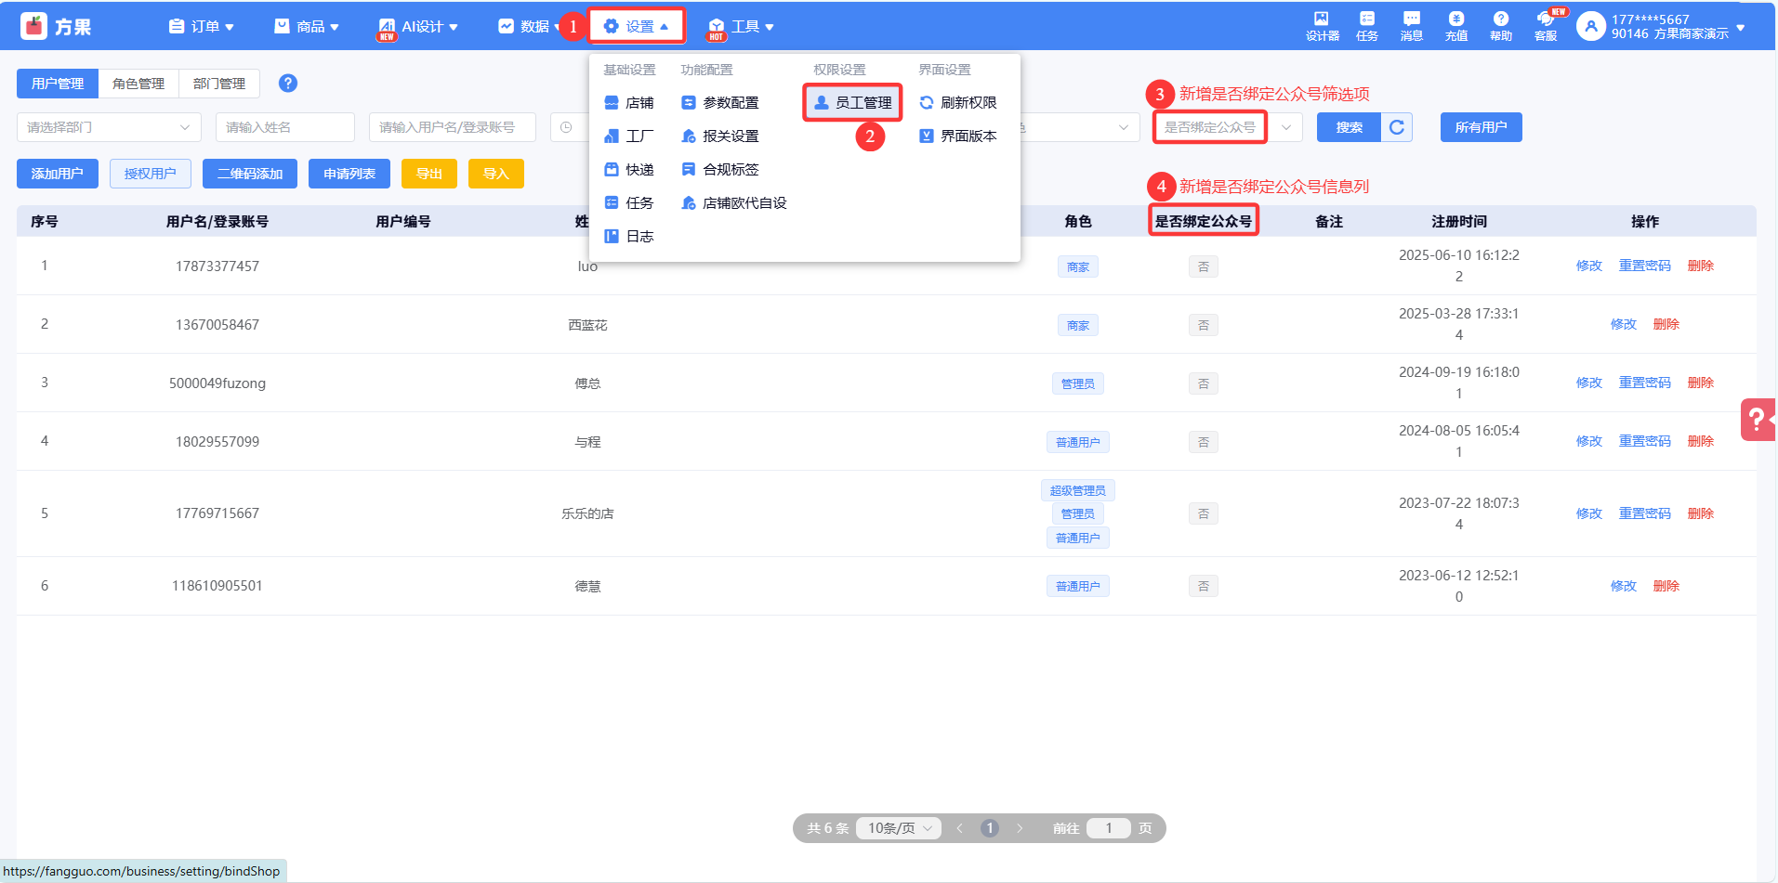Click the red floating help question mark
Image resolution: width=1778 pixels, height=883 pixels.
pyautogui.click(x=1757, y=420)
